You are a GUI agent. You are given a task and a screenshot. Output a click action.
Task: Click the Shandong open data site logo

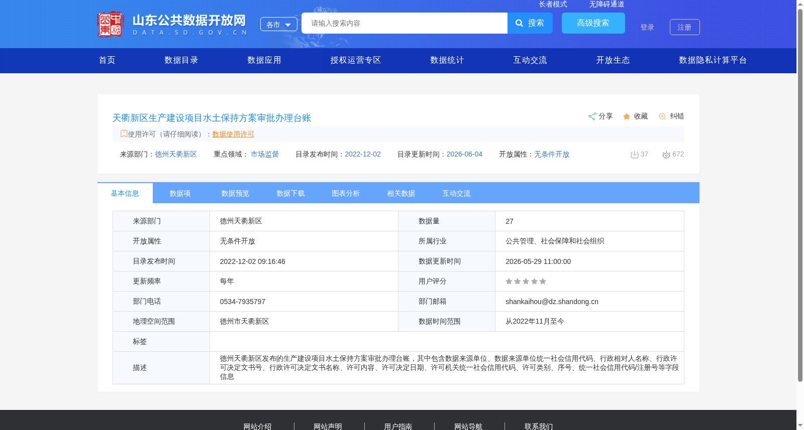172,24
